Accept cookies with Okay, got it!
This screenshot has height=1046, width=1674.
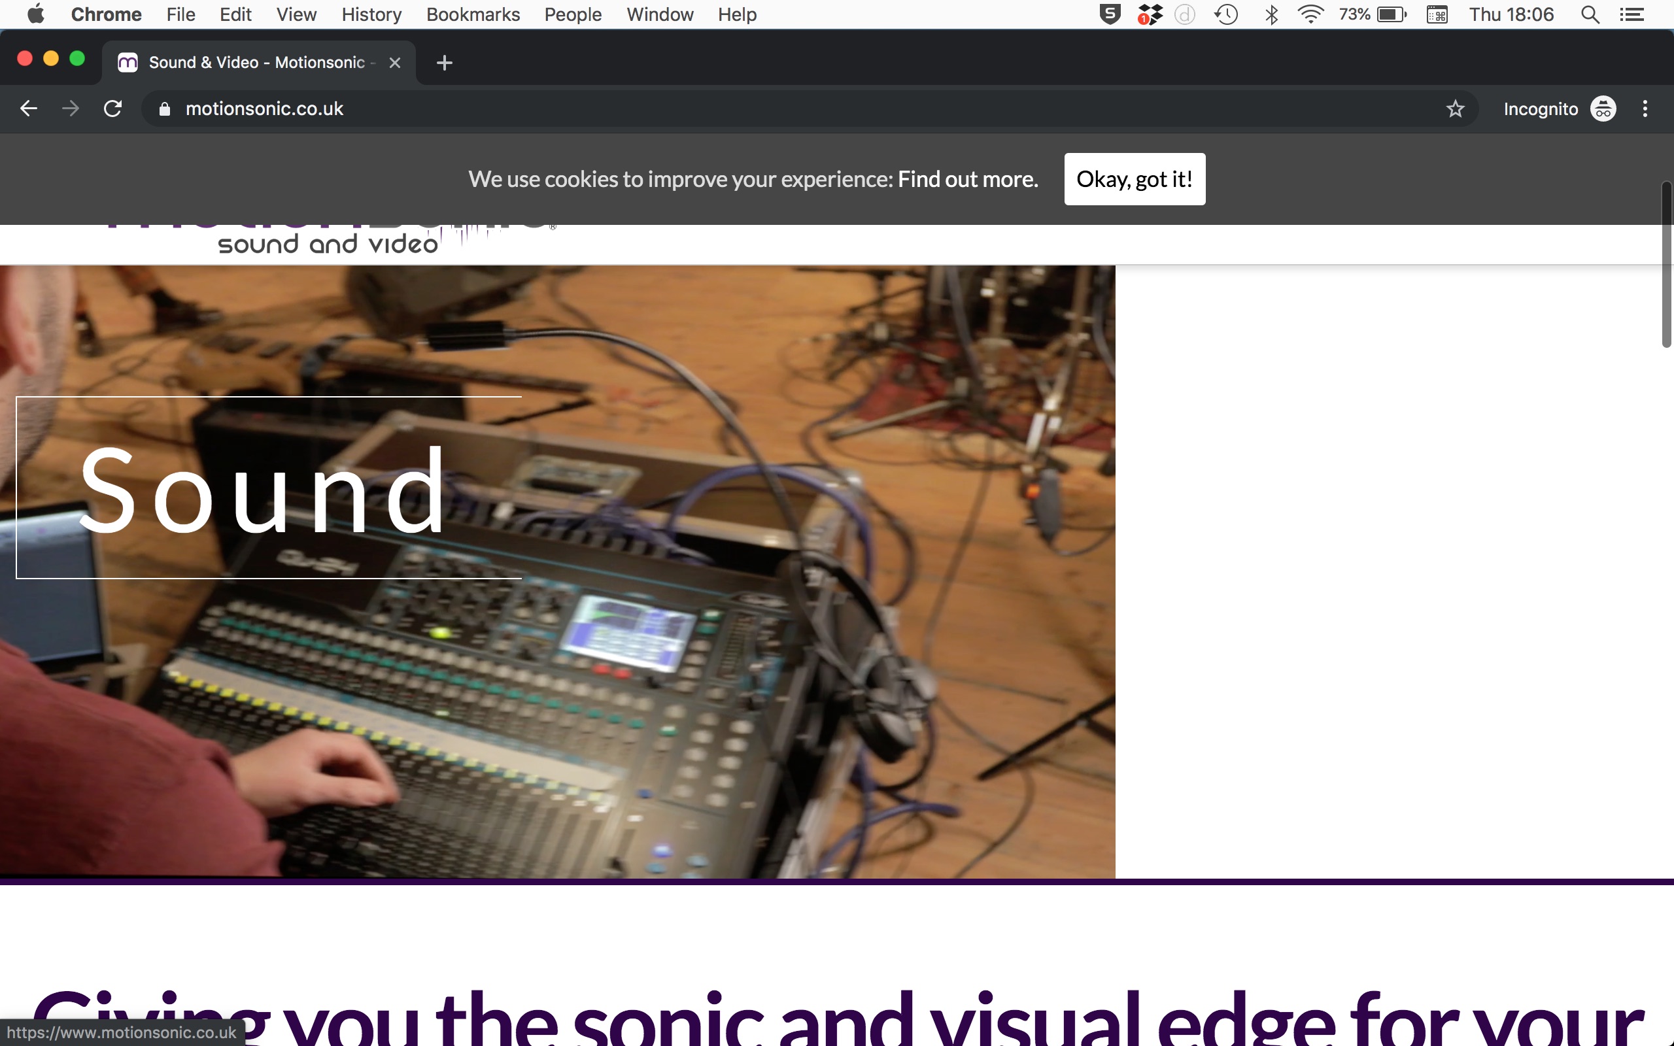[x=1135, y=179]
